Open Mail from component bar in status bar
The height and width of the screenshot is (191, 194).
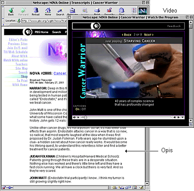pyautogui.click(x=122, y=188)
